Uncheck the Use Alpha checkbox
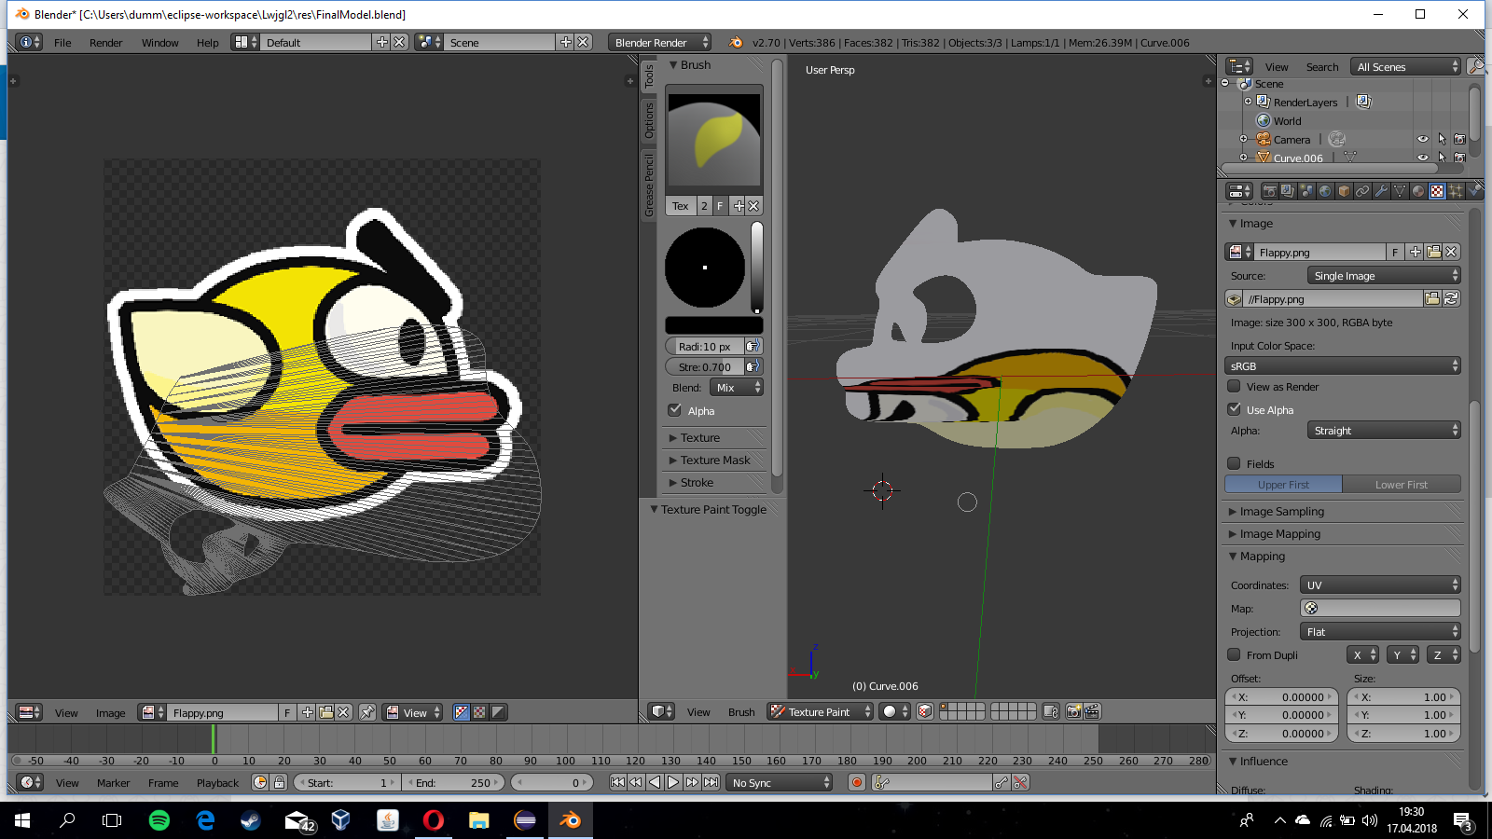The image size is (1492, 839). coord(1235,409)
